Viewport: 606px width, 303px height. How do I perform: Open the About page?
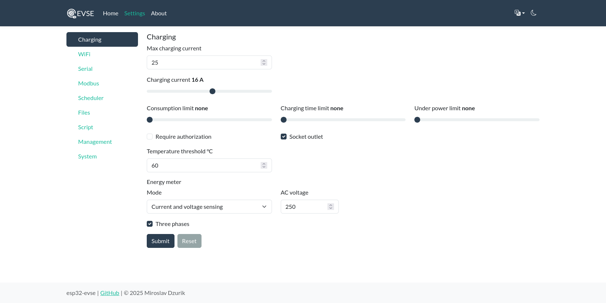pos(159,13)
